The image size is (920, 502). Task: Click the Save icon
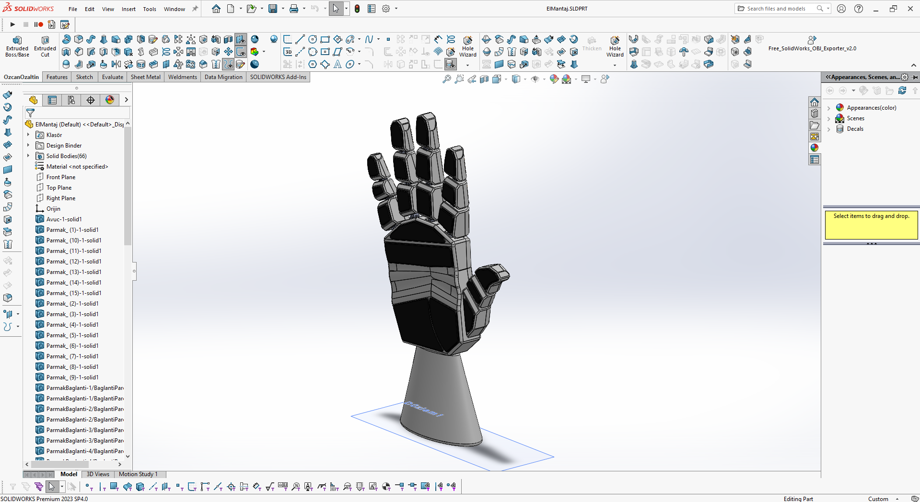pyautogui.click(x=273, y=9)
